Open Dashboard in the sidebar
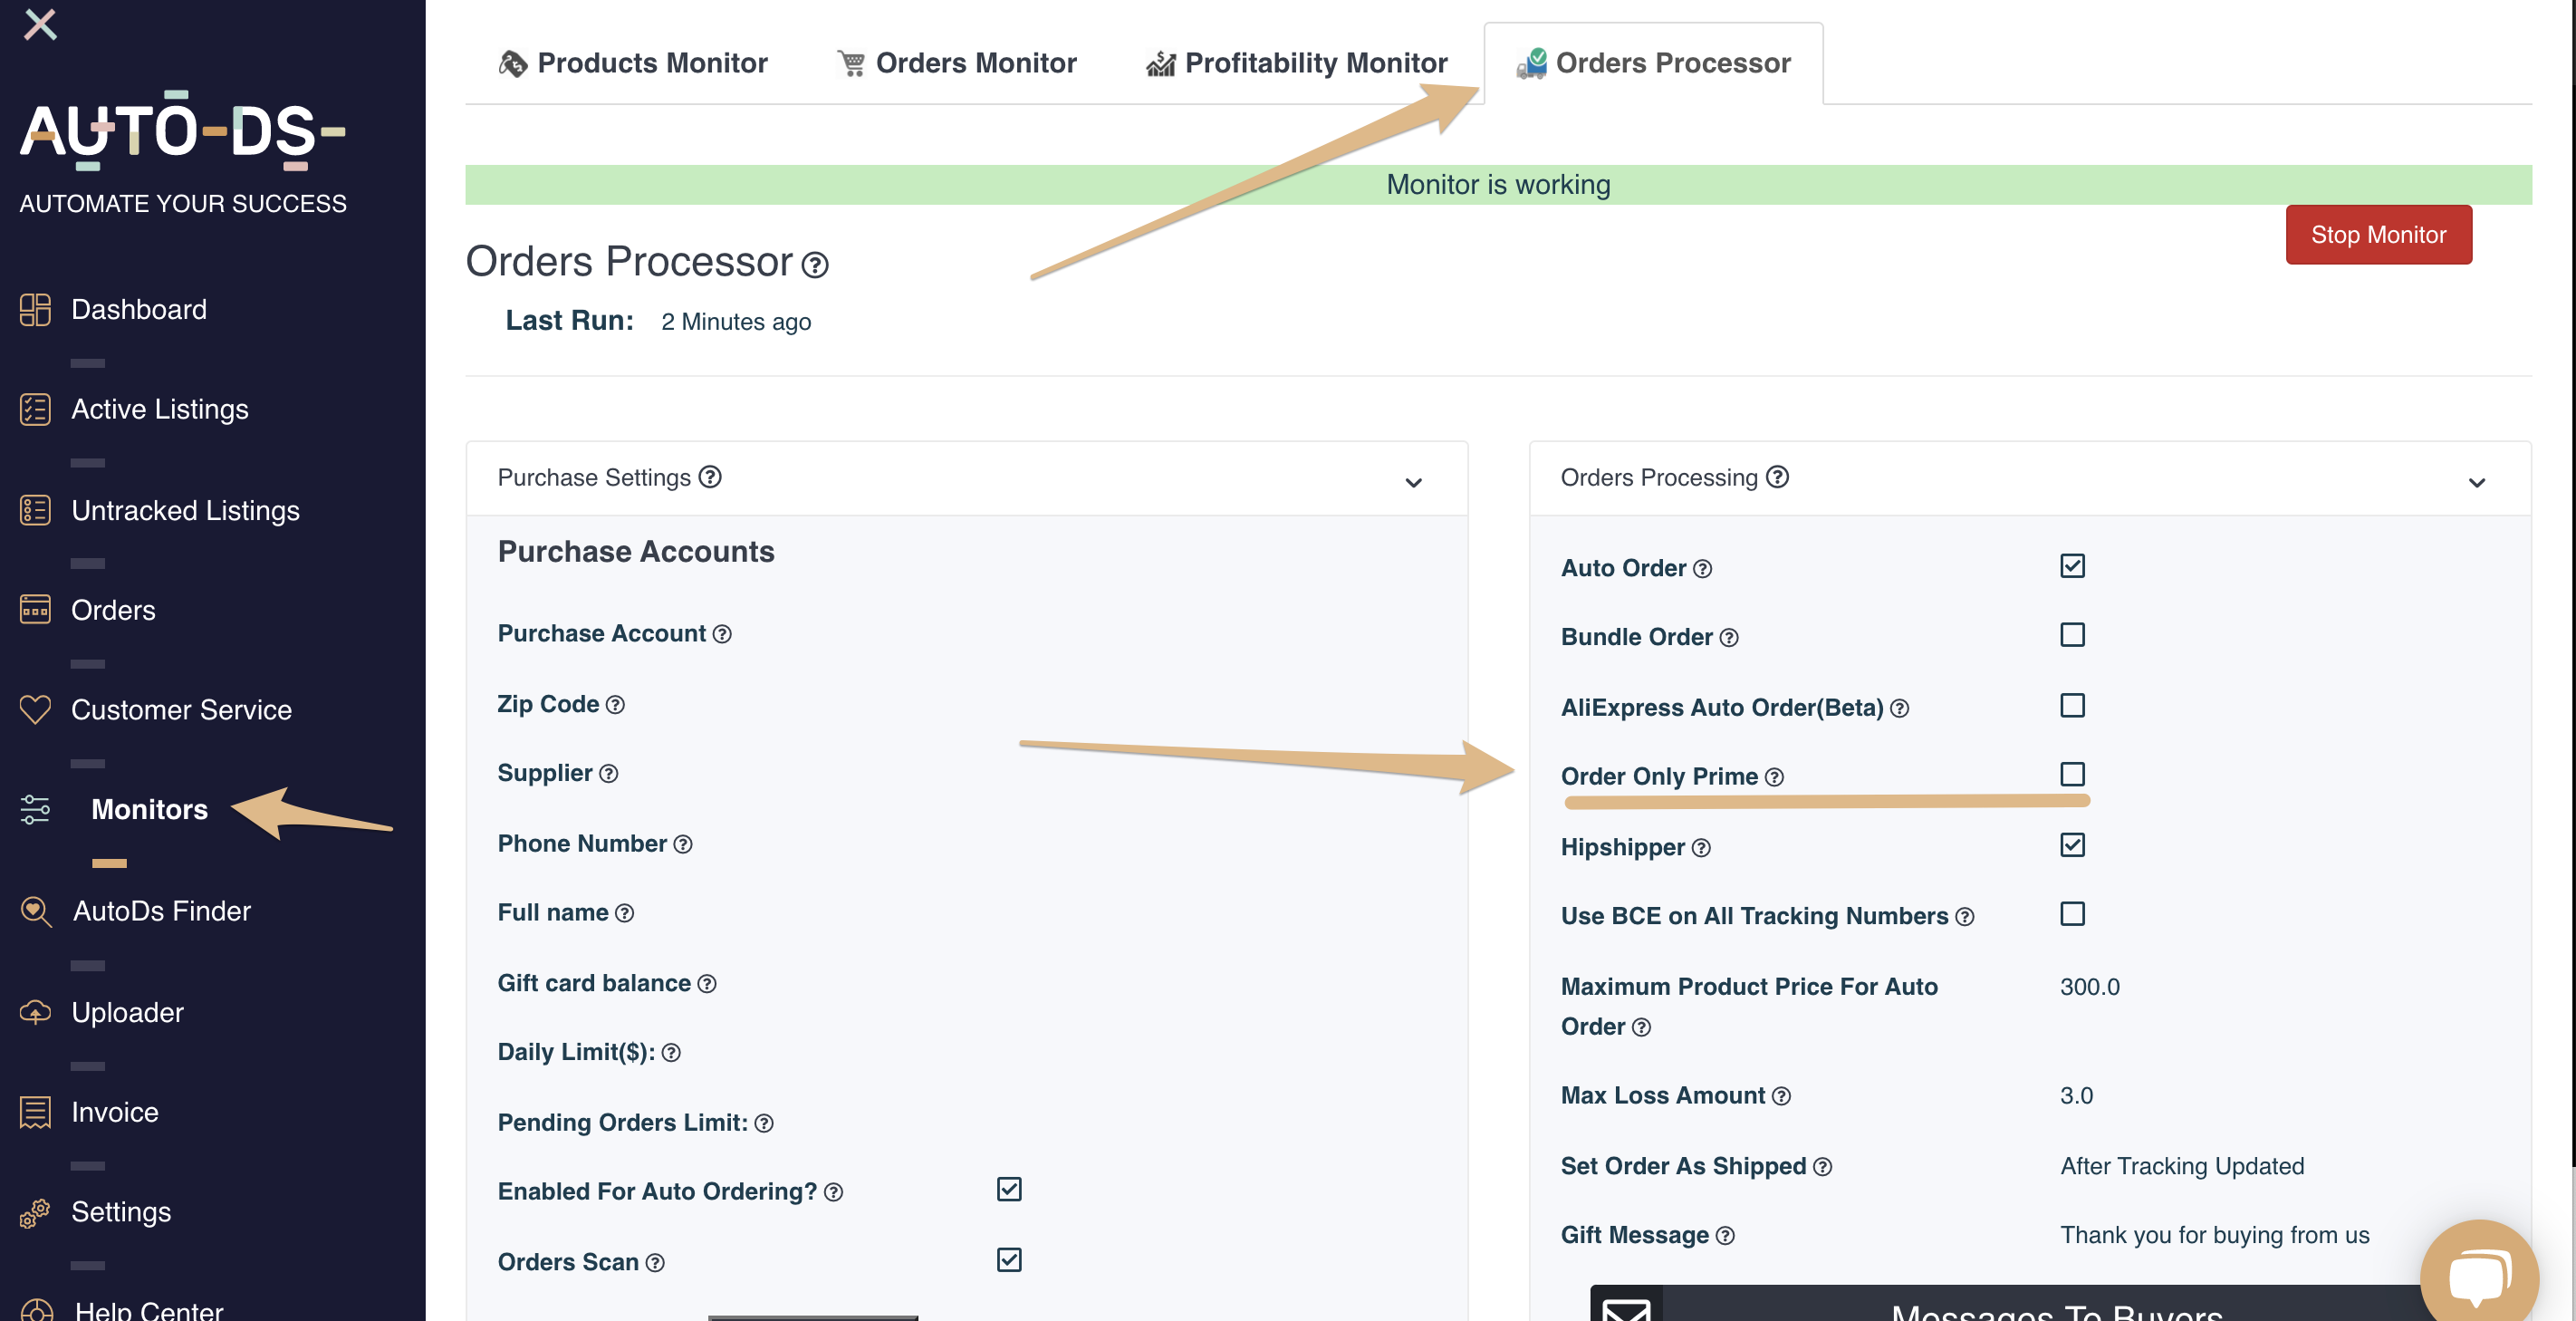This screenshot has width=2576, height=1321. (139, 309)
